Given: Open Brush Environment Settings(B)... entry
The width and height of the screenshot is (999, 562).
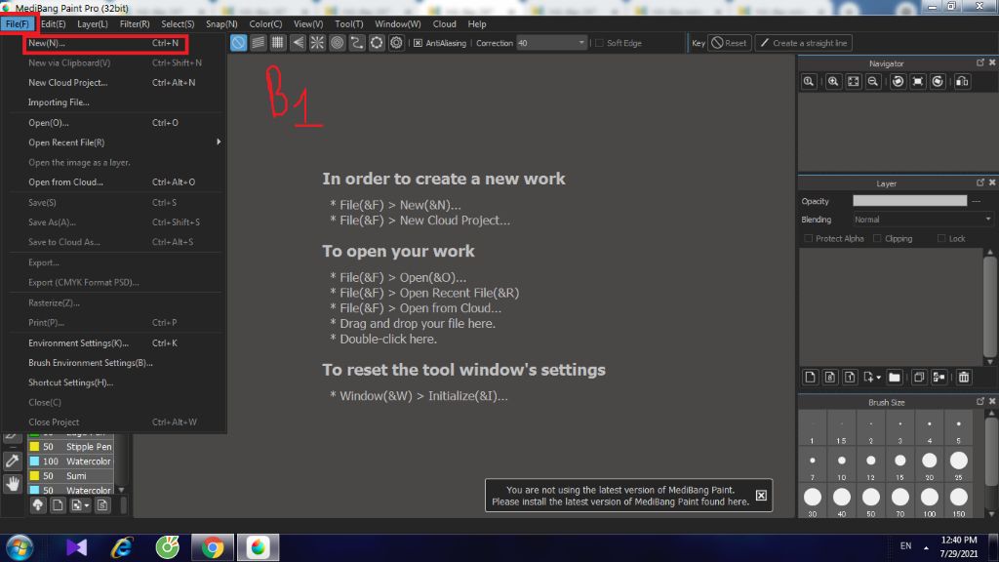Looking at the screenshot, I should click(x=115, y=363).
